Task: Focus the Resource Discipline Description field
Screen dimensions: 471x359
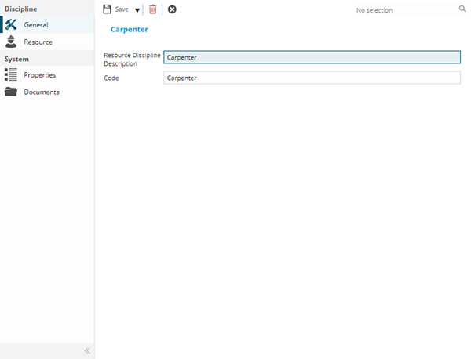Action: coord(312,57)
